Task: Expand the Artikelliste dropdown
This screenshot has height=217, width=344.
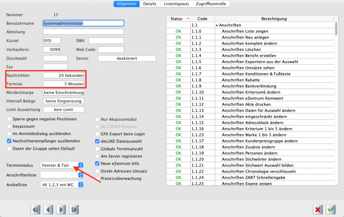Action: click(81, 185)
